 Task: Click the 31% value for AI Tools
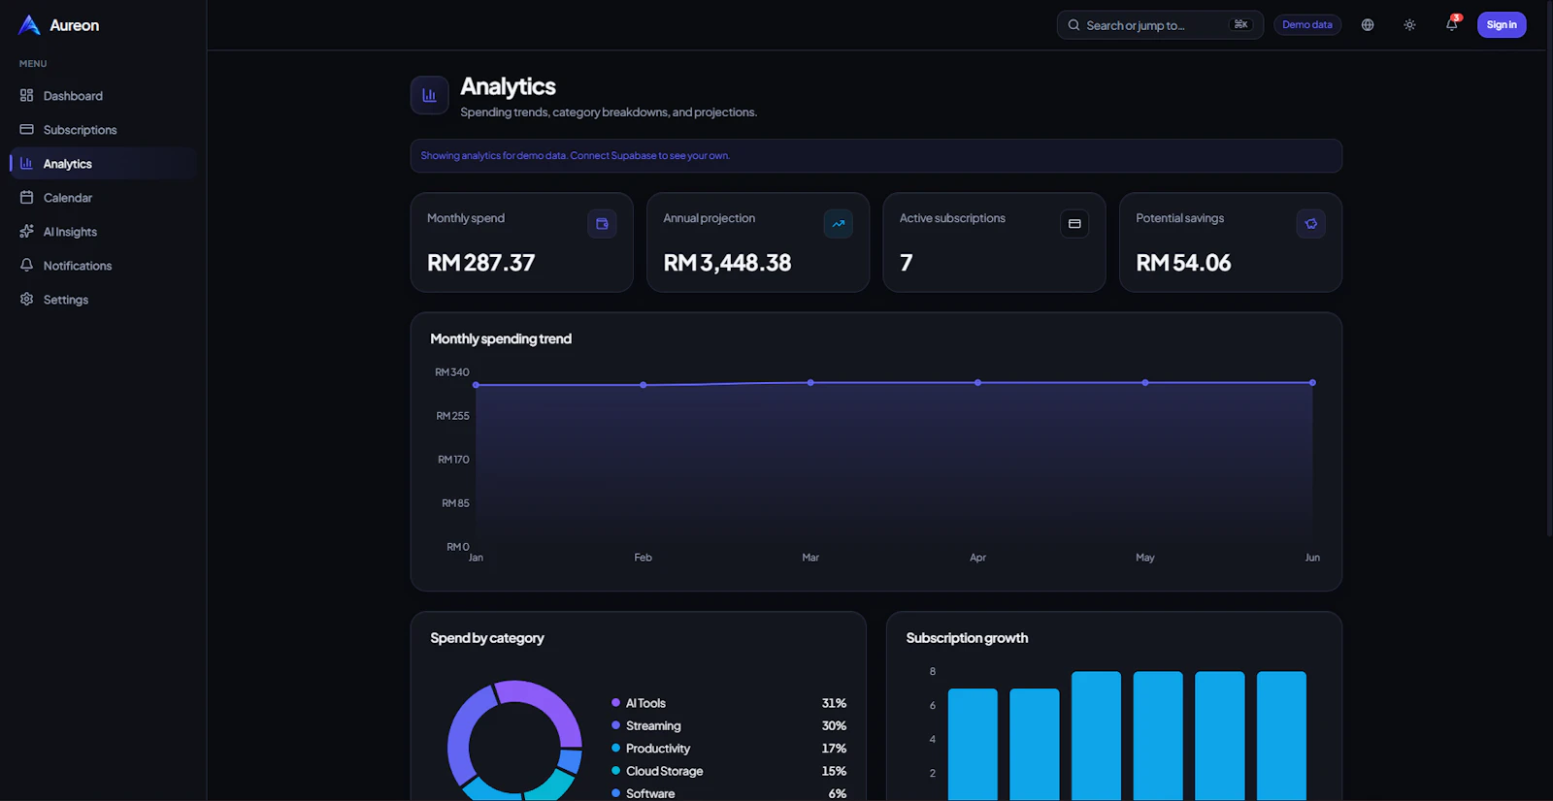click(x=834, y=703)
